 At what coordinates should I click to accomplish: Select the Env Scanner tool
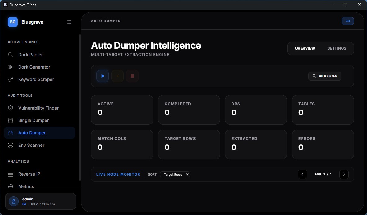[31, 145]
